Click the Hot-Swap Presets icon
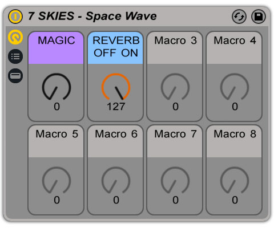The image size is (274, 228). point(239,17)
